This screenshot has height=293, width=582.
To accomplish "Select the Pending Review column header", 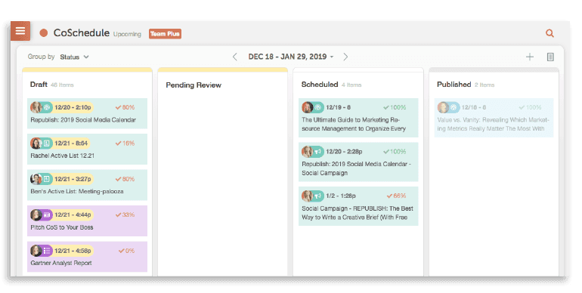I will coord(193,85).
